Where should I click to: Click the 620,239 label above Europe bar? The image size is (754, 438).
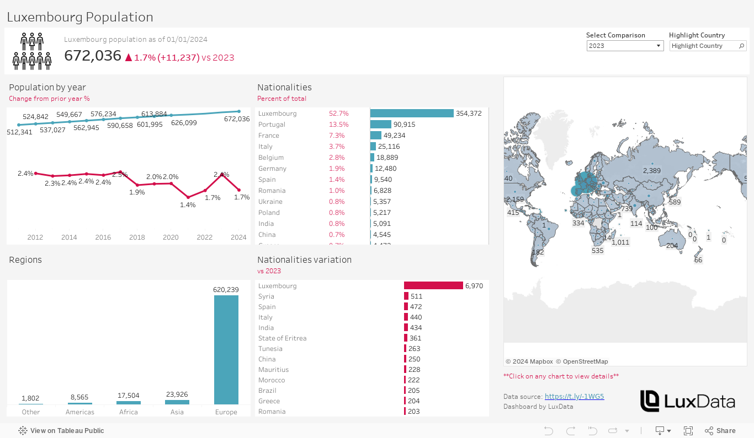226,289
